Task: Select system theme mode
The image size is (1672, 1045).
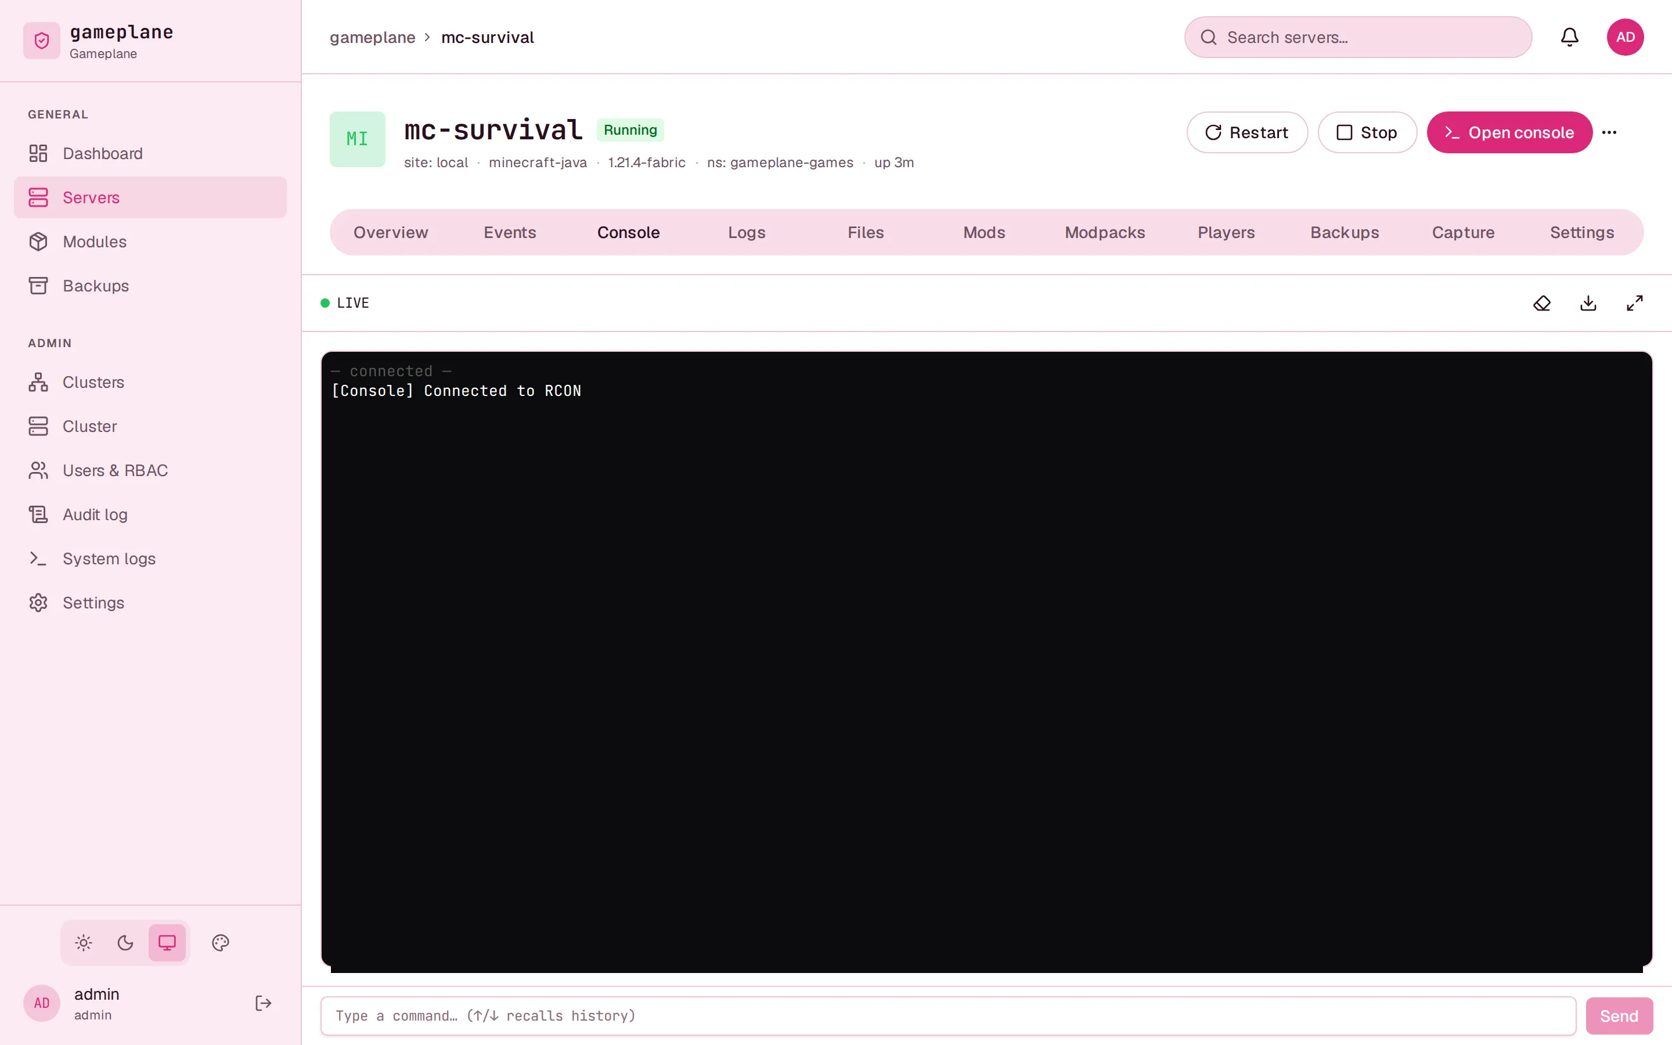Action: [167, 943]
